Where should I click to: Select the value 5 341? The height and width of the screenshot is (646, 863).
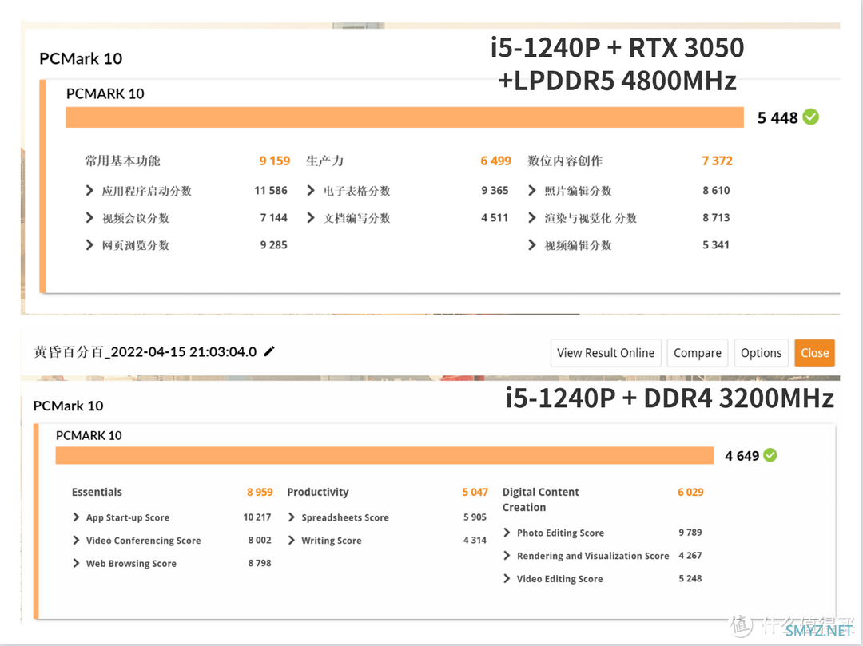[716, 244]
